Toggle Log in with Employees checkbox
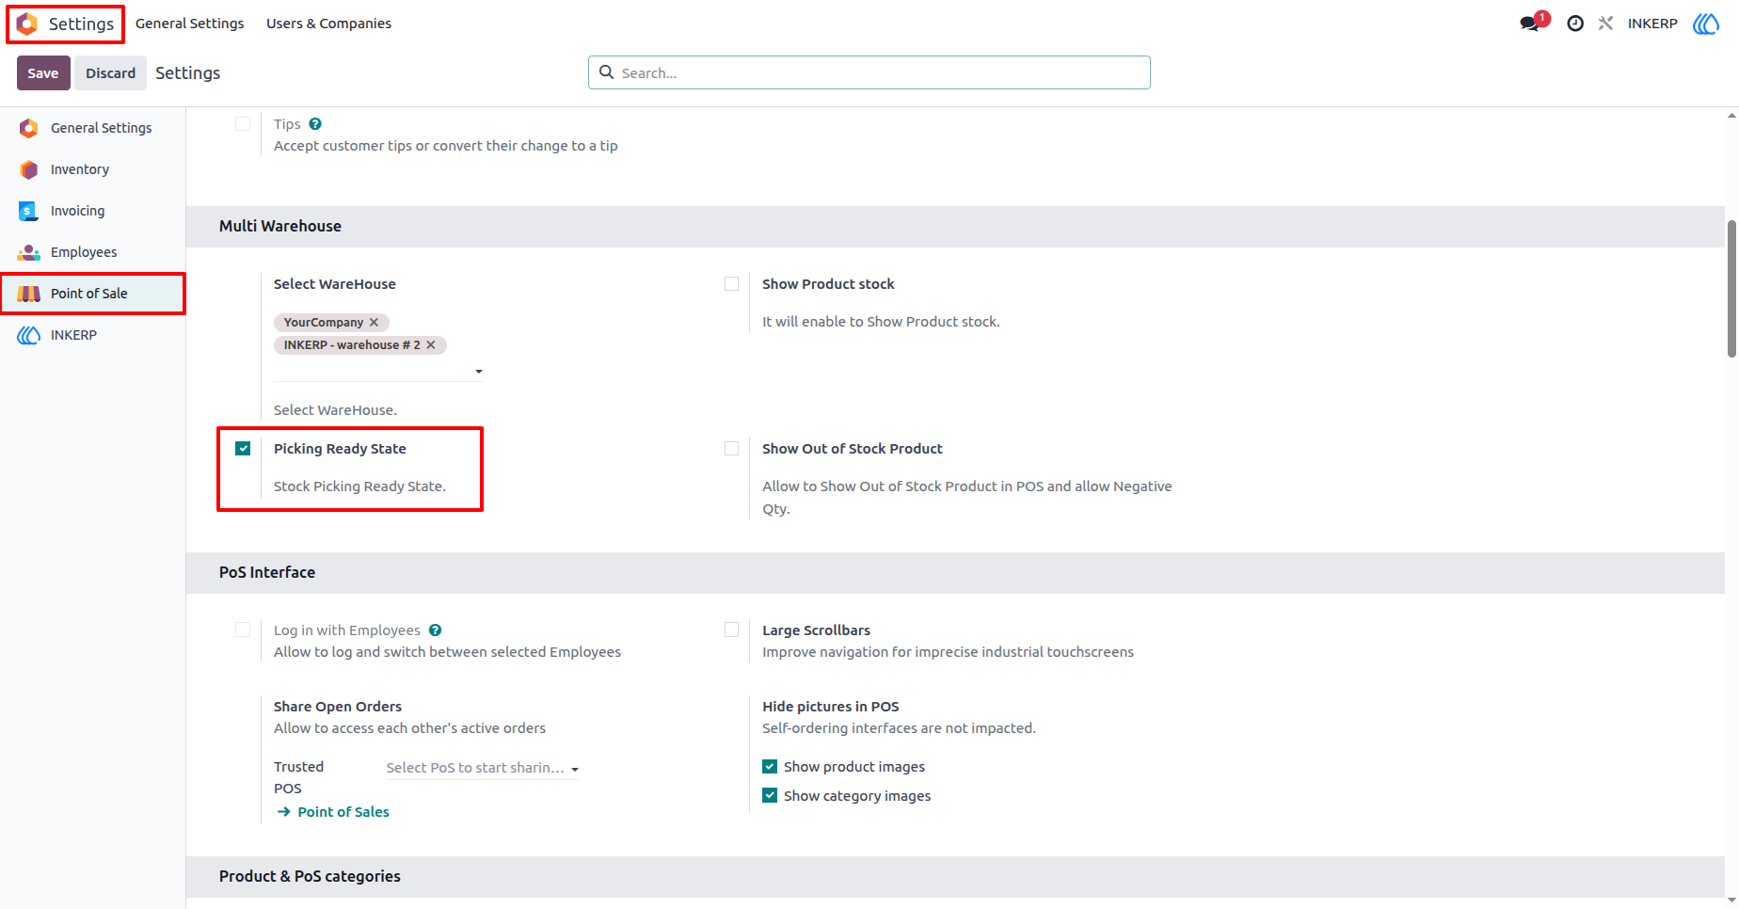1739x909 pixels. pyautogui.click(x=243, y=630)
